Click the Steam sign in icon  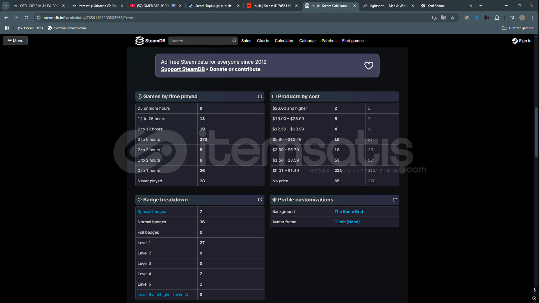[515, 41]
